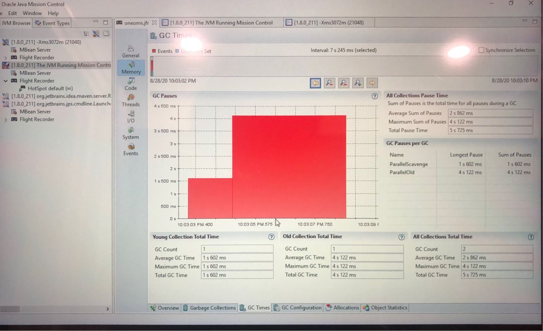This screenshot has height=331, width=543.
Task: Maximize the editor area view
Action: (x=534, y=22)
